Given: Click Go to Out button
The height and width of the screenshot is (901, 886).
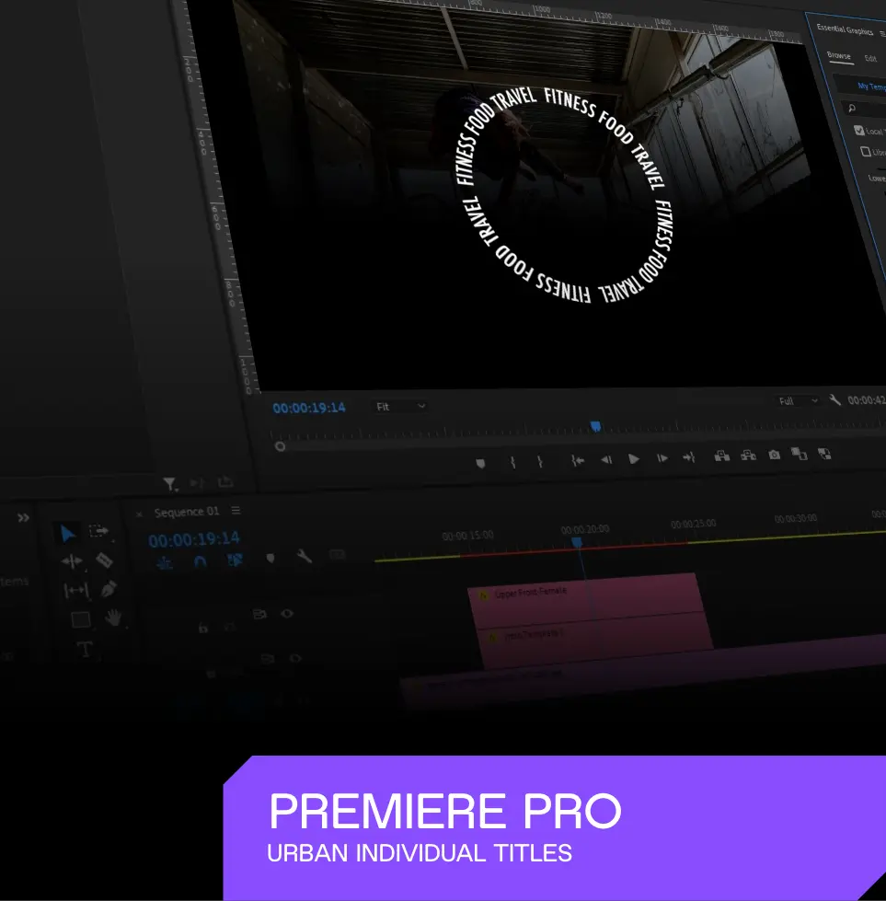Looking at the screenshot, I should [x=689, y=456].
